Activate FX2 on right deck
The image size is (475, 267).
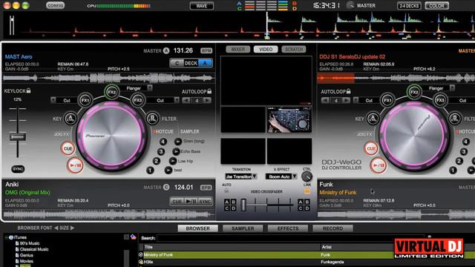(x=414, y=92)
